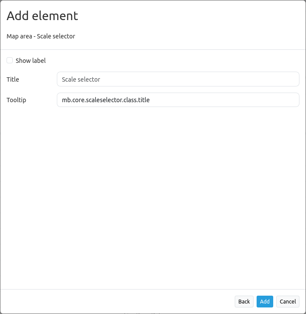This screenshot has height=314, width=306.
Task: Click the mb.core.scaleselector.class.title text
Action: pyautogui.click(x=106, y=100)
